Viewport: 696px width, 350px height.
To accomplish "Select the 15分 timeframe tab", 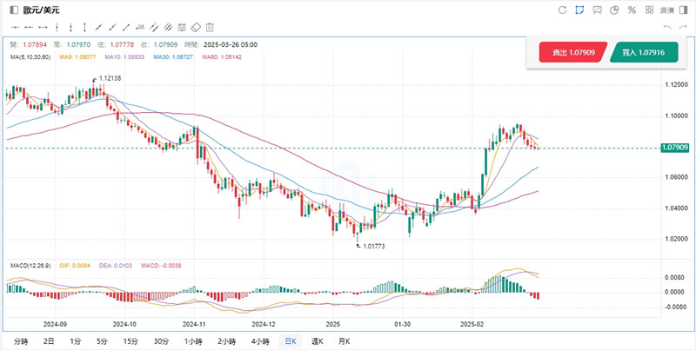I will click(130, 341).
